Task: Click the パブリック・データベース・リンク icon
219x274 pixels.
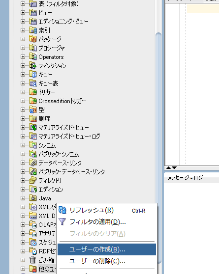Action: (x=33, y=172)
